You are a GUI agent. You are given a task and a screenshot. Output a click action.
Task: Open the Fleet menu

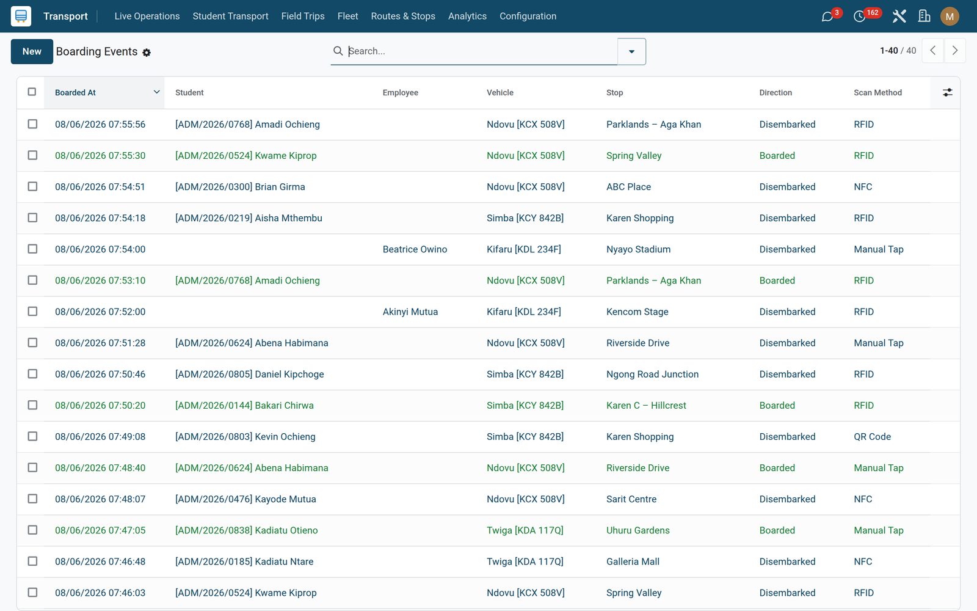347,16
